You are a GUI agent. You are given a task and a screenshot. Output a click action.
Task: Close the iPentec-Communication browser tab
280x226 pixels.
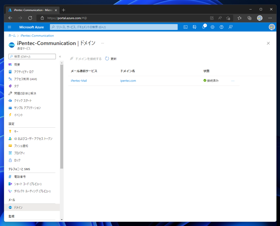tap(56, 10)
